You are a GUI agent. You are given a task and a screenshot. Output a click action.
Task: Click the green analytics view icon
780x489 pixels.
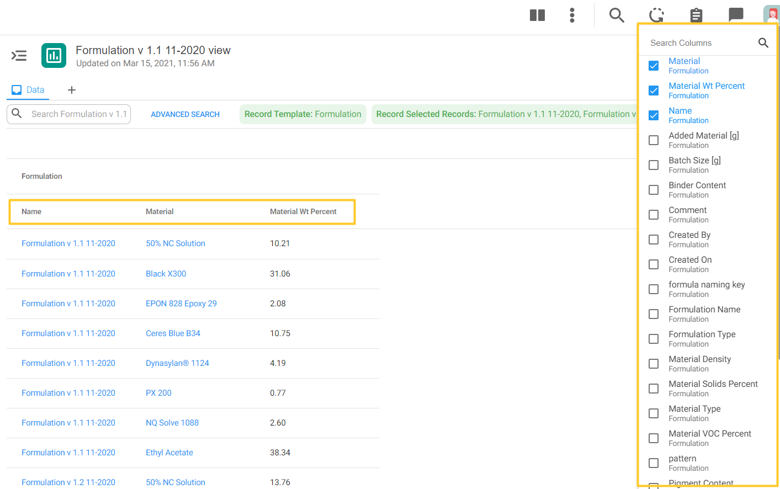click(x=54, y=55)
